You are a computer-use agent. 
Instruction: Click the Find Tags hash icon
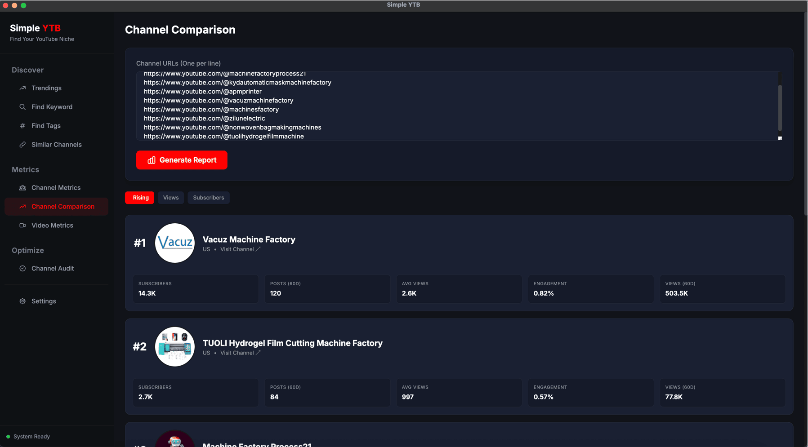tap(22, 126)
